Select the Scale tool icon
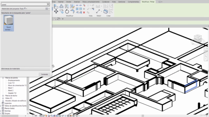 coord(81,9)
